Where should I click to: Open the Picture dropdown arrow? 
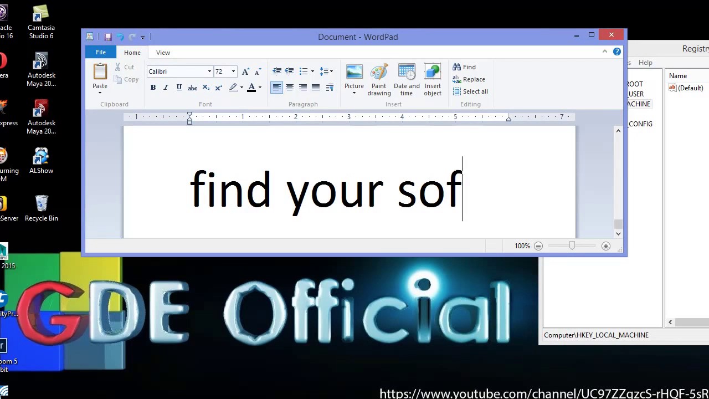click(354, 93)
